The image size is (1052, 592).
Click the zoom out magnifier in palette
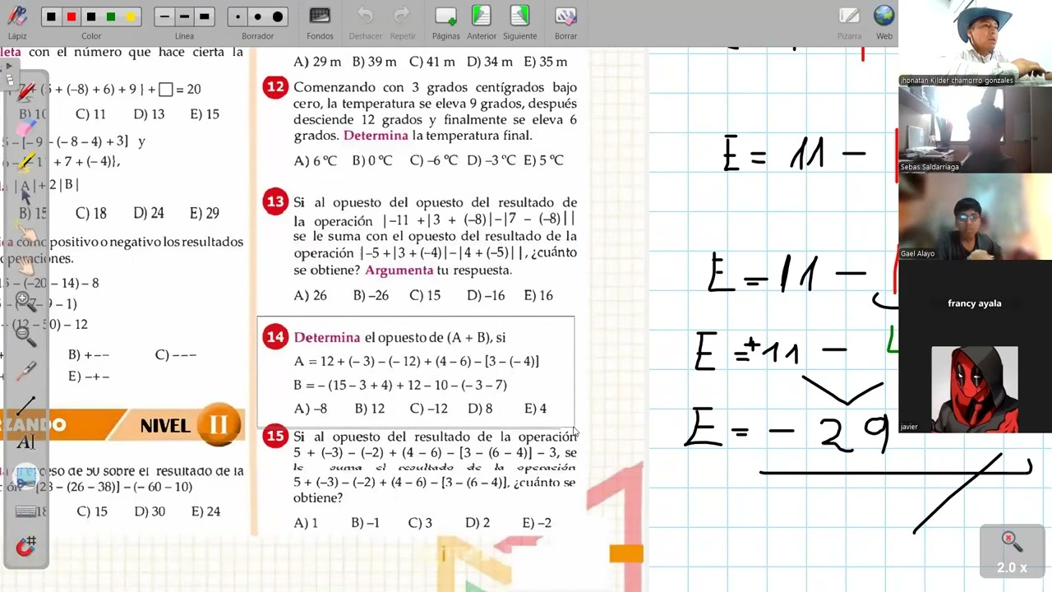pos(25,335)
